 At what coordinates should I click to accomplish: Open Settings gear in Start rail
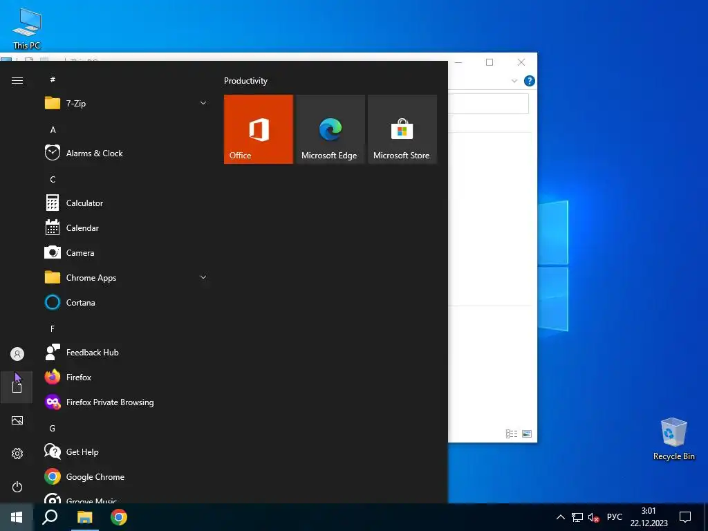[17, 454]
